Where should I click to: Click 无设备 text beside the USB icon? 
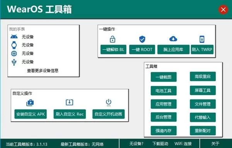pos(28,62)
